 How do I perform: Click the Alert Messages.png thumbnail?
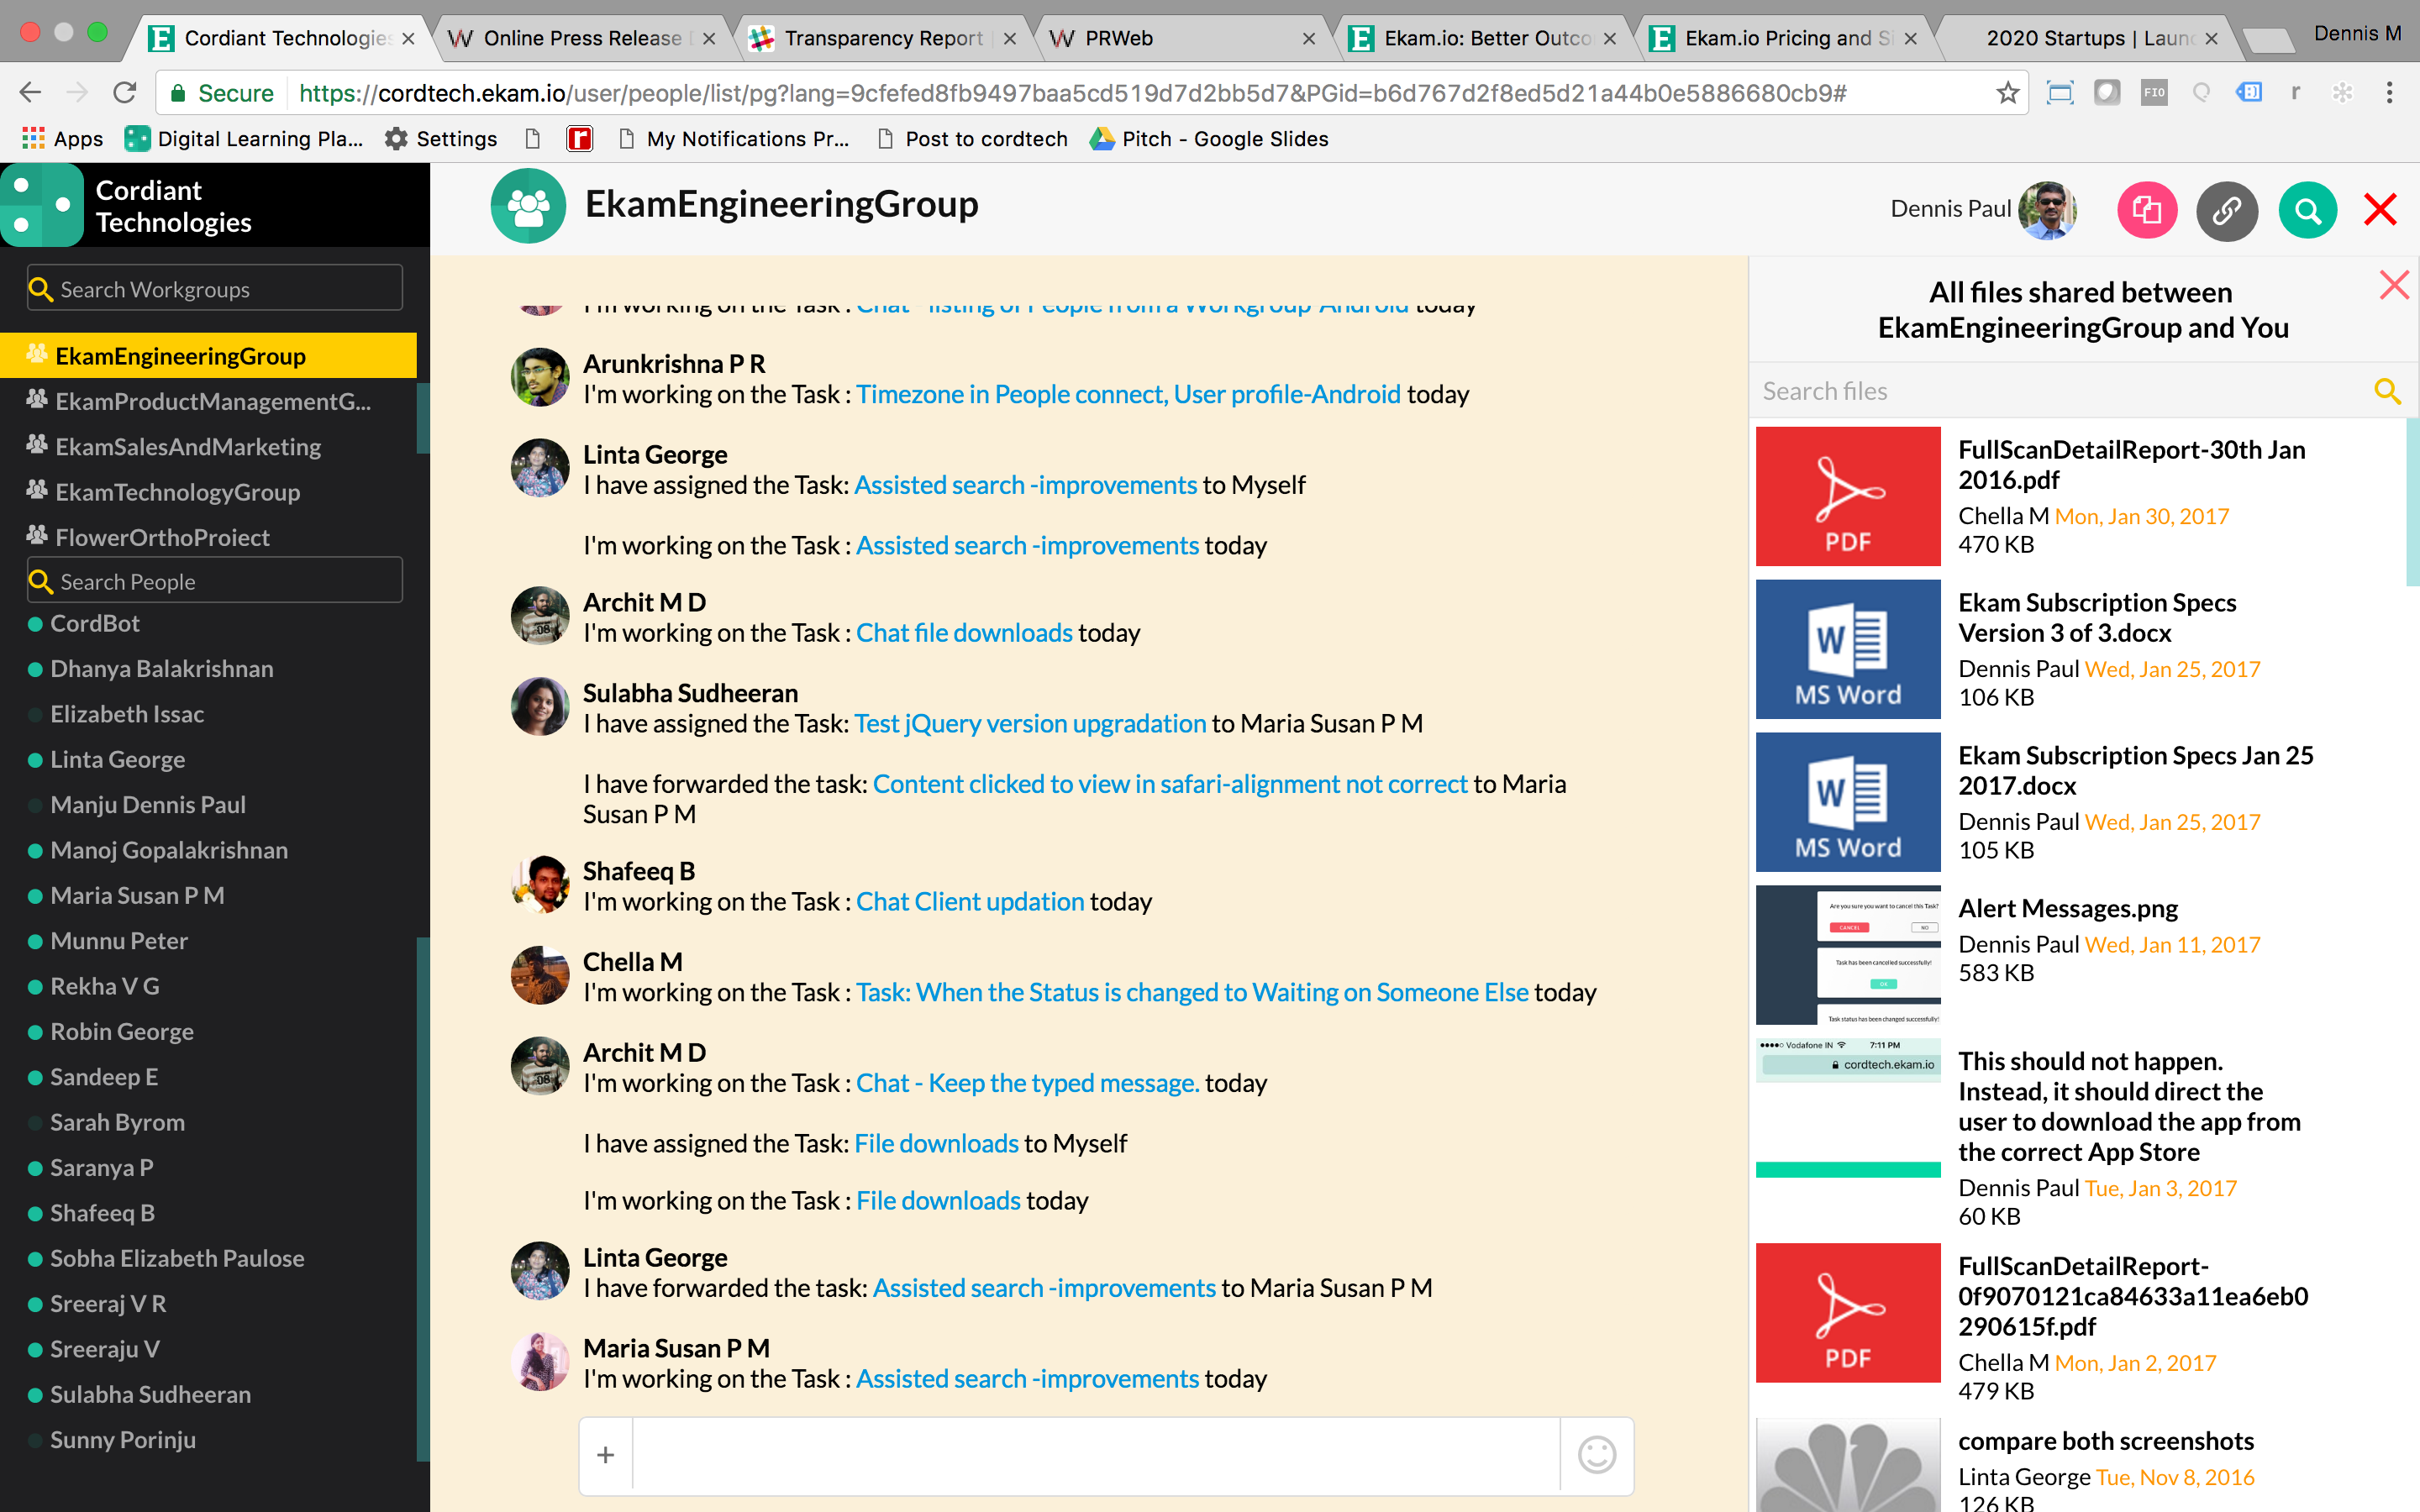[x=1847, y=954]
